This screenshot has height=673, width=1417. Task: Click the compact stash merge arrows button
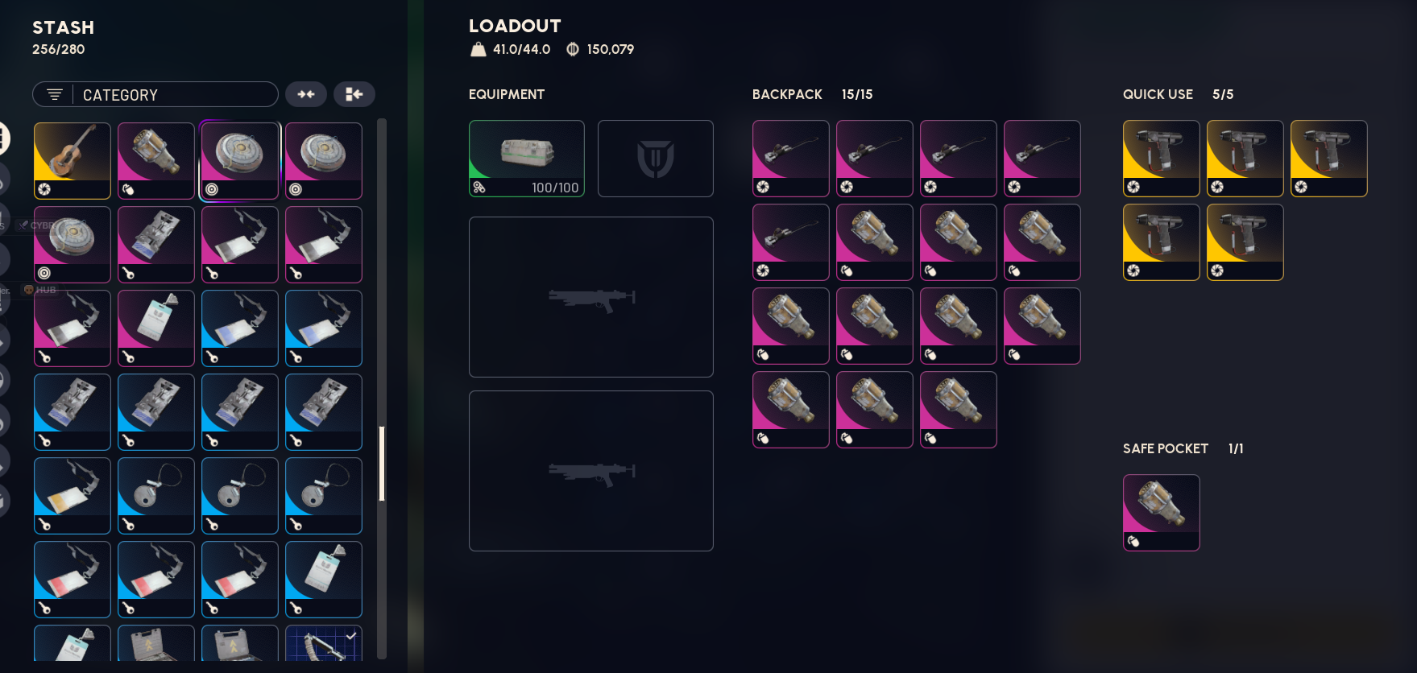(x=306, y=94)
